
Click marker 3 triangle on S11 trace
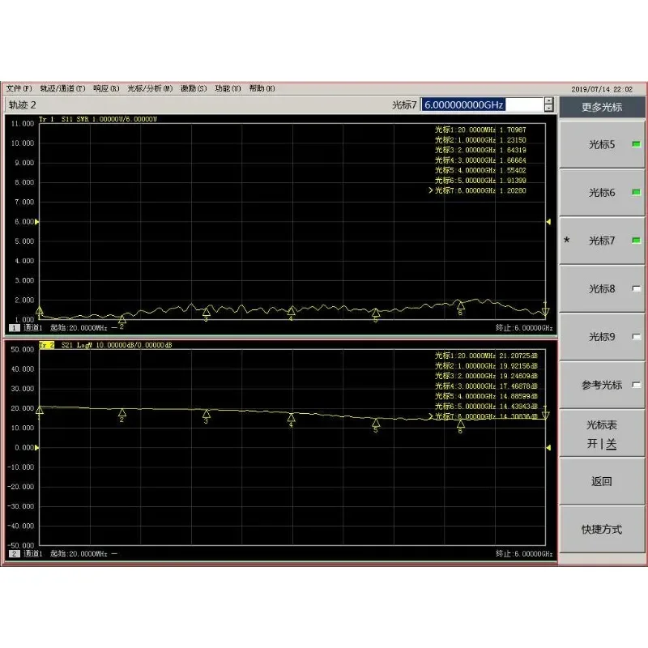click(x=207, y=311)
